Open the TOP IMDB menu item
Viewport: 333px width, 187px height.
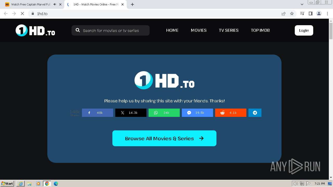click(260, 30)
